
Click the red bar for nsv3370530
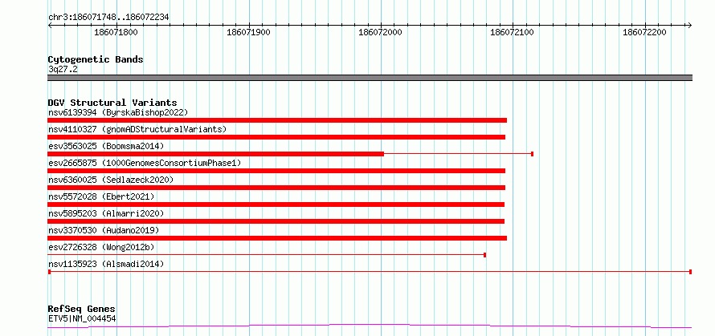coord(277,238)
